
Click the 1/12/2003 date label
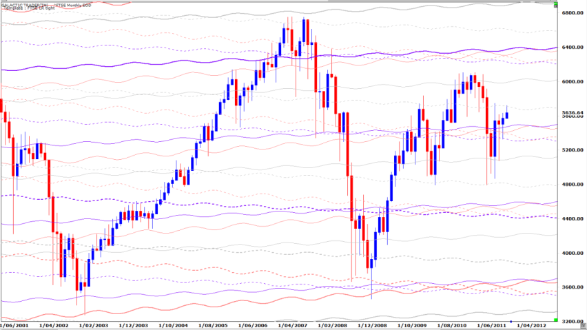pos(133,325)
